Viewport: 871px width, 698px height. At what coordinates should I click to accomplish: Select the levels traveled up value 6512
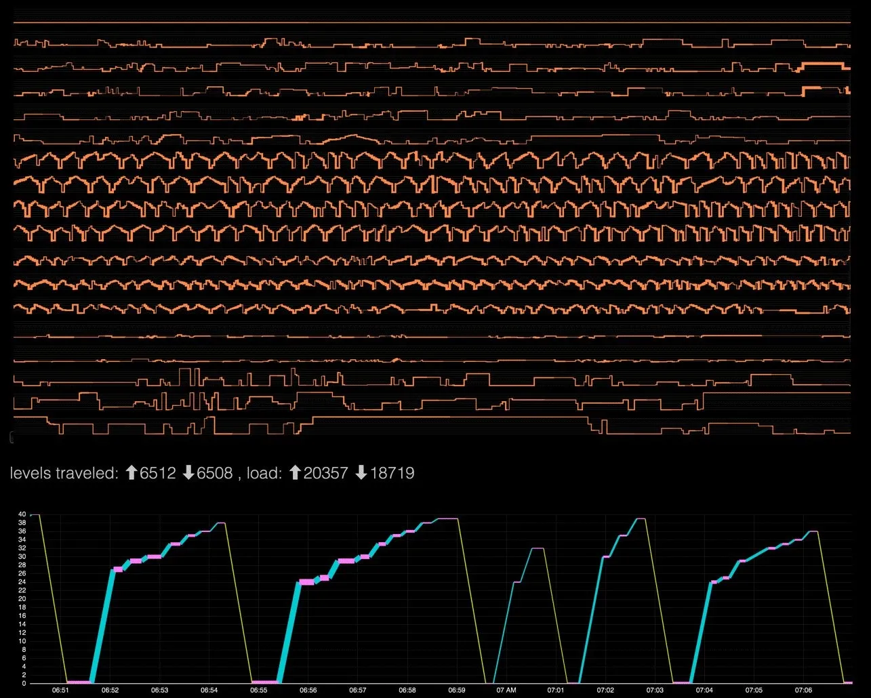[158, 473]
